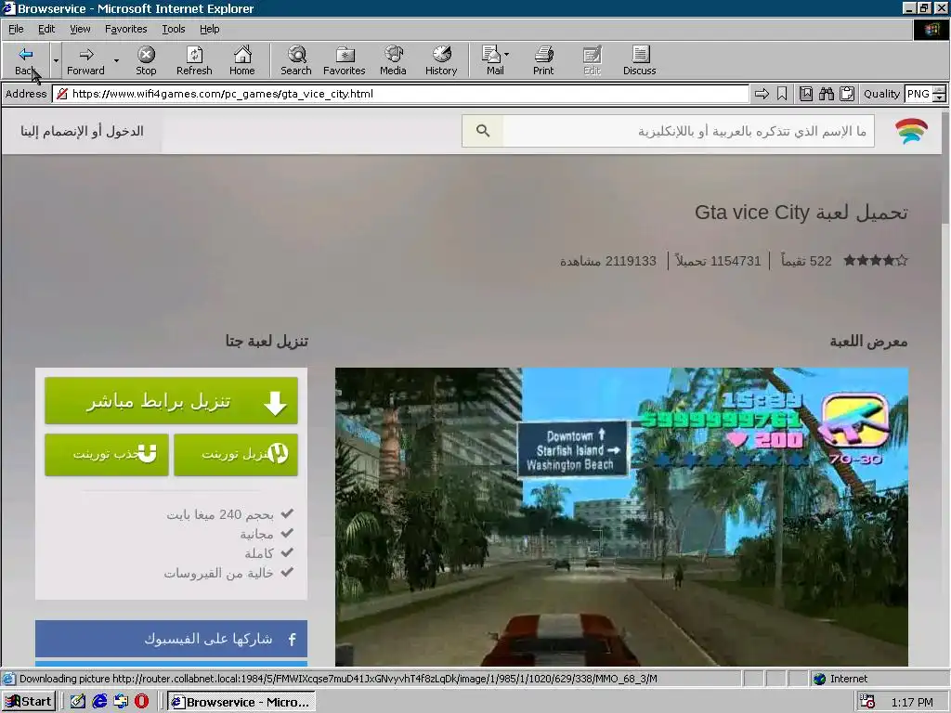The height and width of the screenshot is (713, 951).
Task: Open the Help menu
Action: 209,29
